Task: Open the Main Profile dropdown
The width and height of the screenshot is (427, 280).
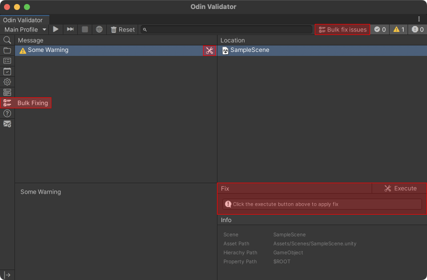Action: [x=25, y=29]
